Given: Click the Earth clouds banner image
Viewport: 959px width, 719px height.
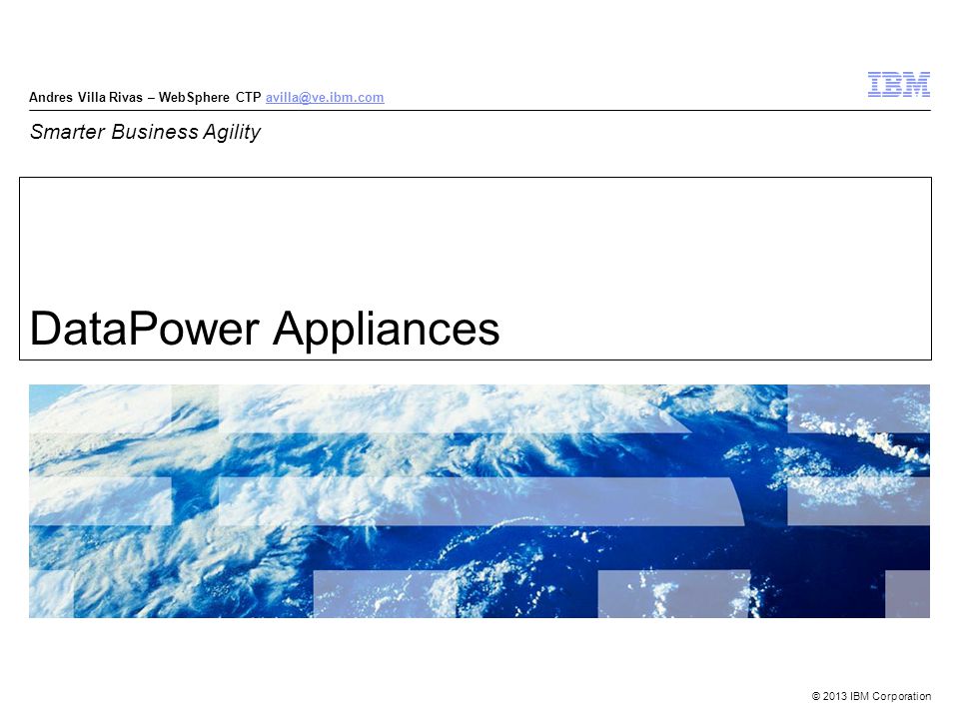Looking at the screenshot, I should (x=479, y=500).
